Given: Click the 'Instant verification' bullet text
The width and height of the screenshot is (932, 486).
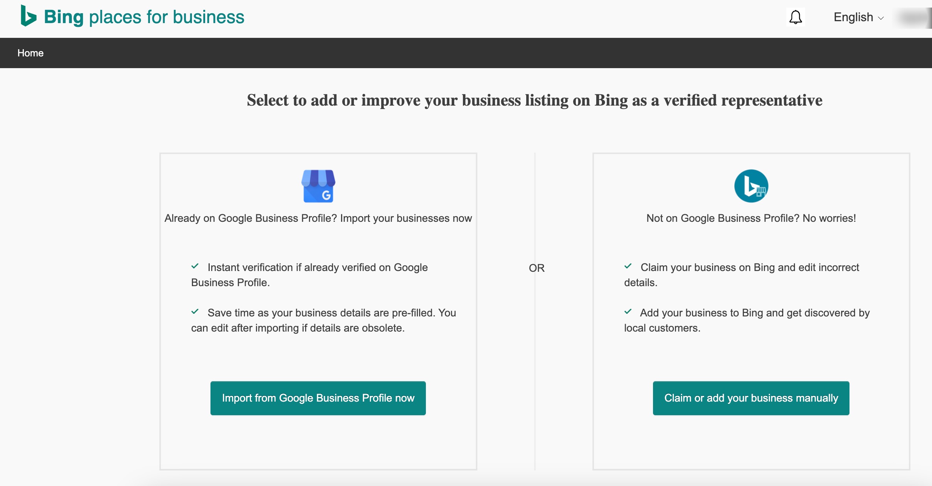Looking at the screenshot, I should [310, 275].
